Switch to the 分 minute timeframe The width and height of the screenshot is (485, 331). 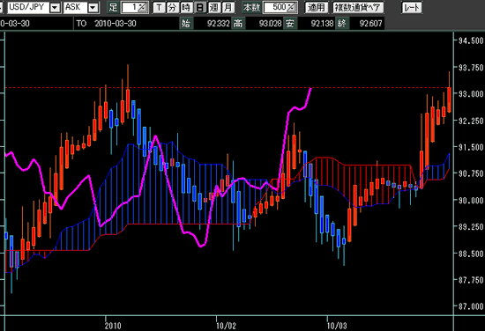[172, 7]
